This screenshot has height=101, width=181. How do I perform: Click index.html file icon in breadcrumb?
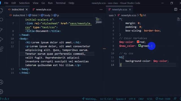click(x=11, y=15)
